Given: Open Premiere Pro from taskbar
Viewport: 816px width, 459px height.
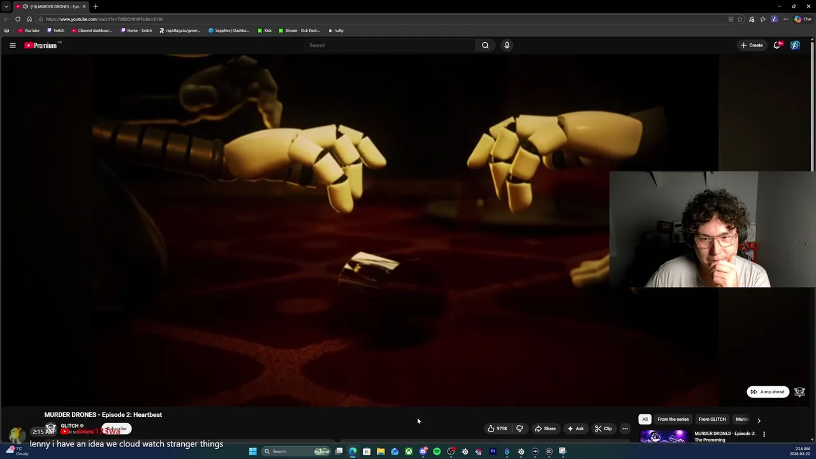Looking at the screenshot, I should [x=493, y=451].
